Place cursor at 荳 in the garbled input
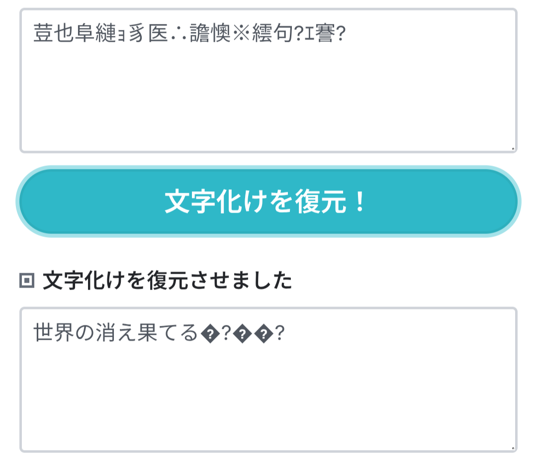The height and width of the screenshot is (465, 537). coord(44,34)
